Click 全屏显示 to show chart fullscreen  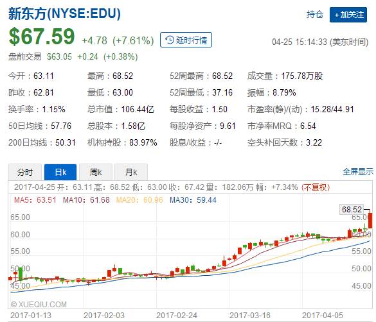(358, 171)
